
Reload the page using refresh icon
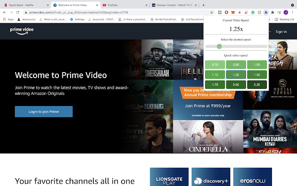tap(18, 12)
